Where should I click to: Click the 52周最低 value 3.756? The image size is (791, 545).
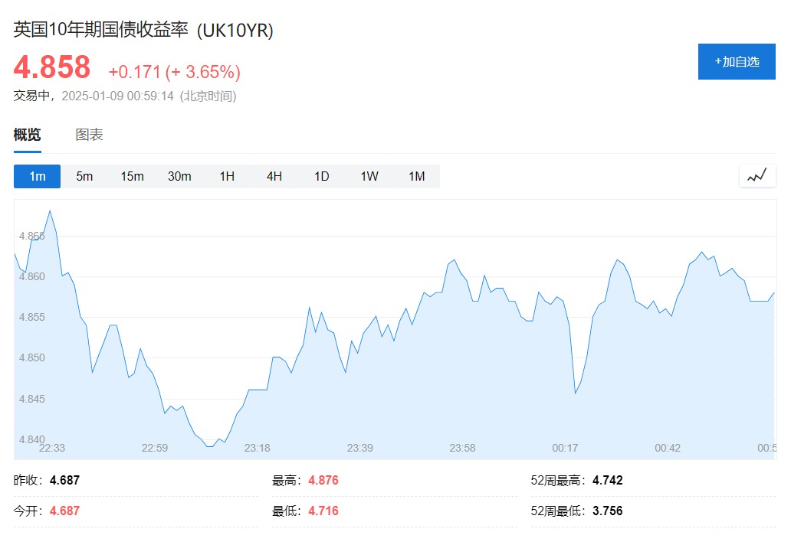point(607,511)
